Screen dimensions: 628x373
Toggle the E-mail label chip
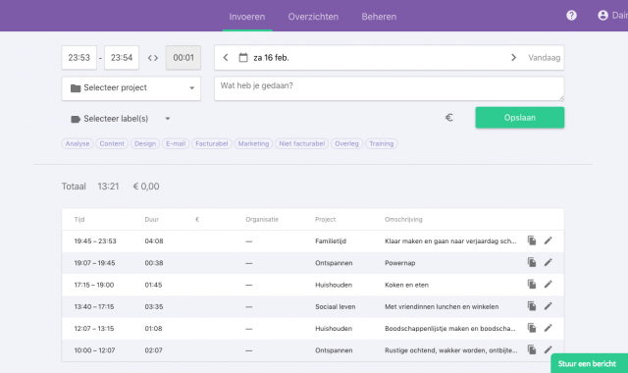click(176, 144)
